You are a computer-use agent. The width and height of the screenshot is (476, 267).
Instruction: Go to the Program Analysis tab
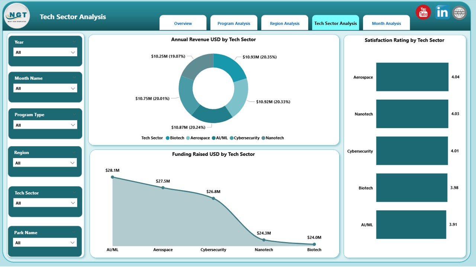234,23
